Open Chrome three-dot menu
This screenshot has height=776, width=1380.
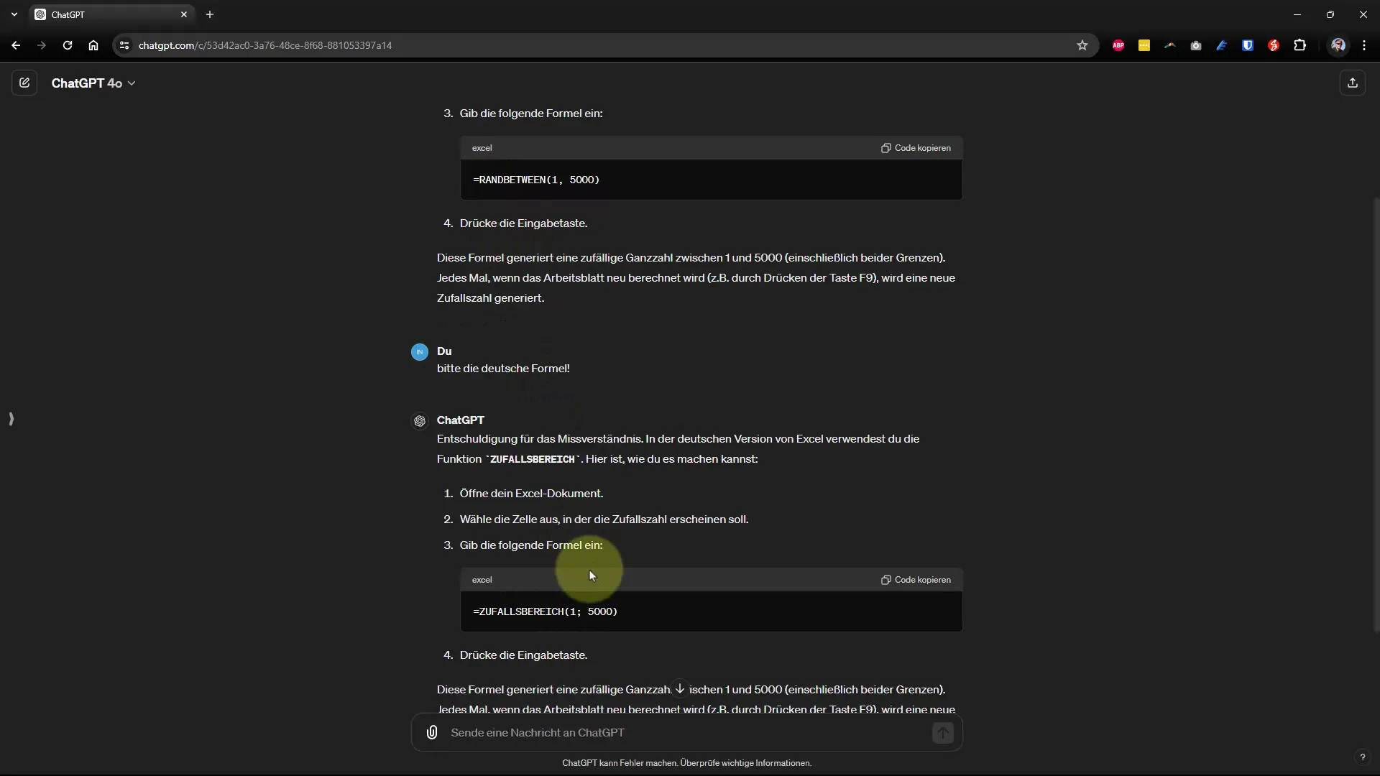[1364, 45]
